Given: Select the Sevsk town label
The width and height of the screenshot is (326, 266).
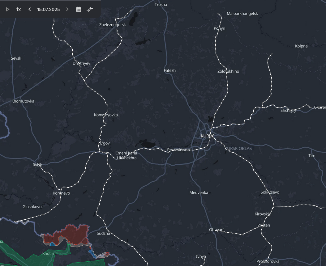Looking at the screenshot, I should tap(16, 58).
